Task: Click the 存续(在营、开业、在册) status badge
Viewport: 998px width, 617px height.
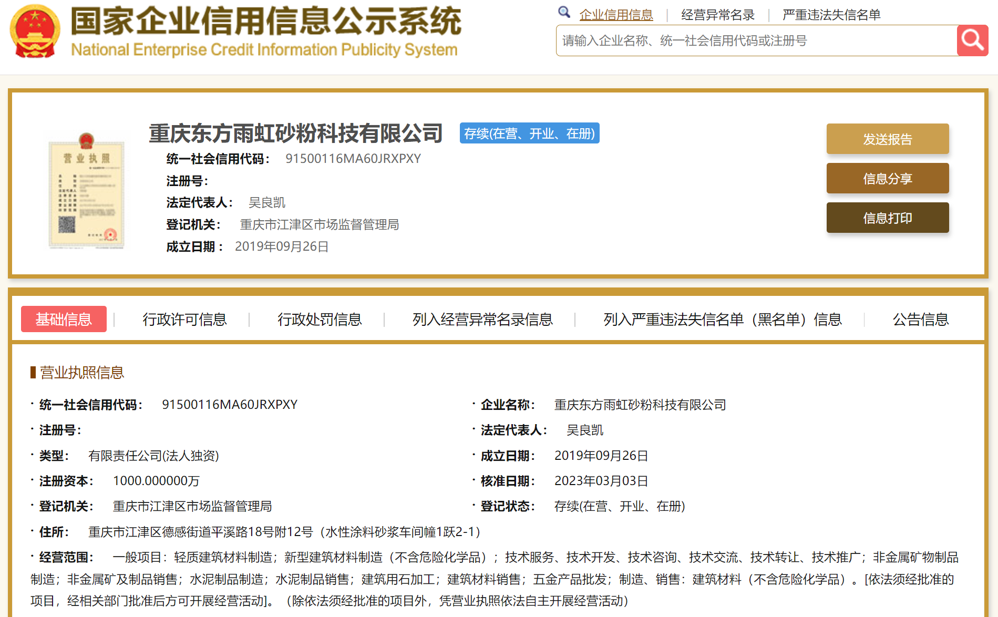Action: (529, 133)
